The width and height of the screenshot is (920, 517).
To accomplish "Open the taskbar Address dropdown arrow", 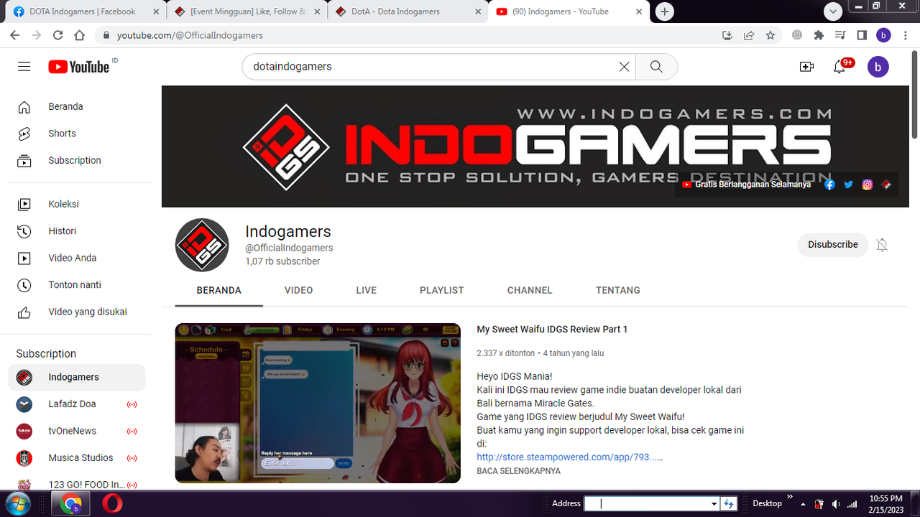I will (714, 504).
